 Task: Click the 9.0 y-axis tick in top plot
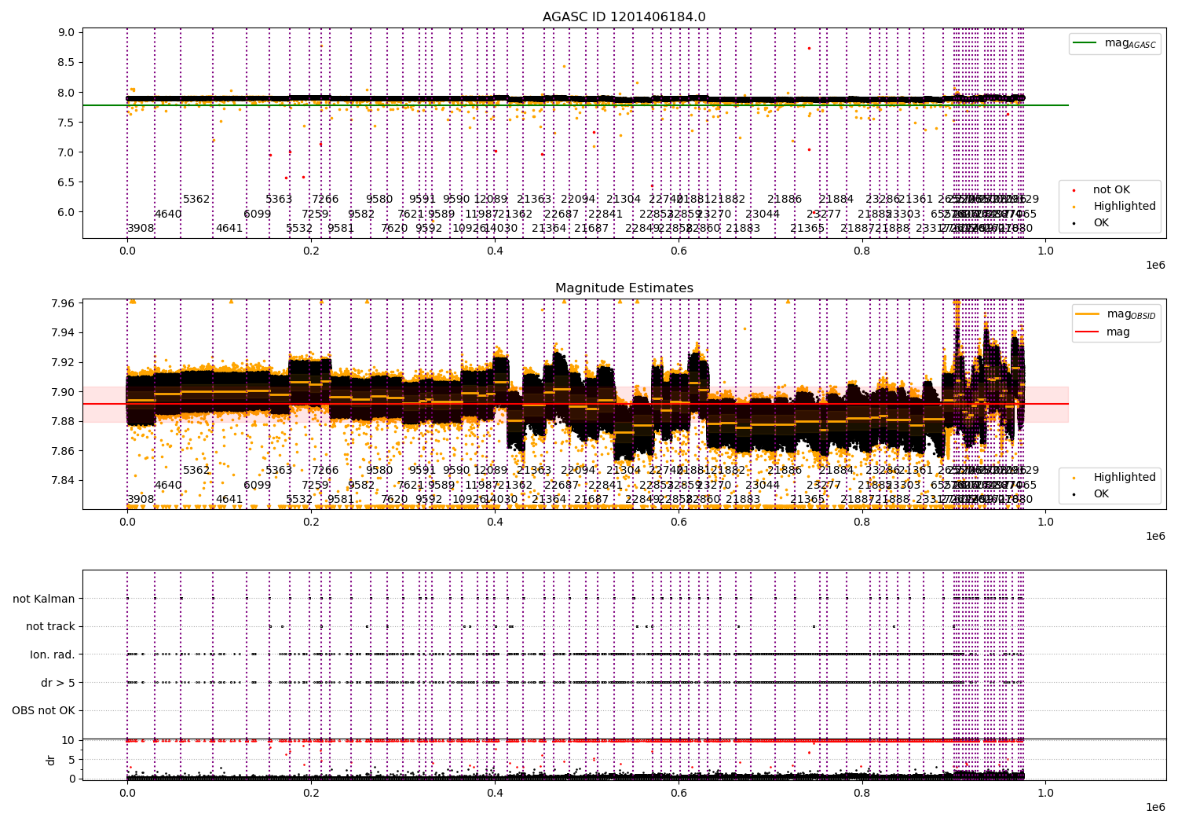tap(67, 32)
